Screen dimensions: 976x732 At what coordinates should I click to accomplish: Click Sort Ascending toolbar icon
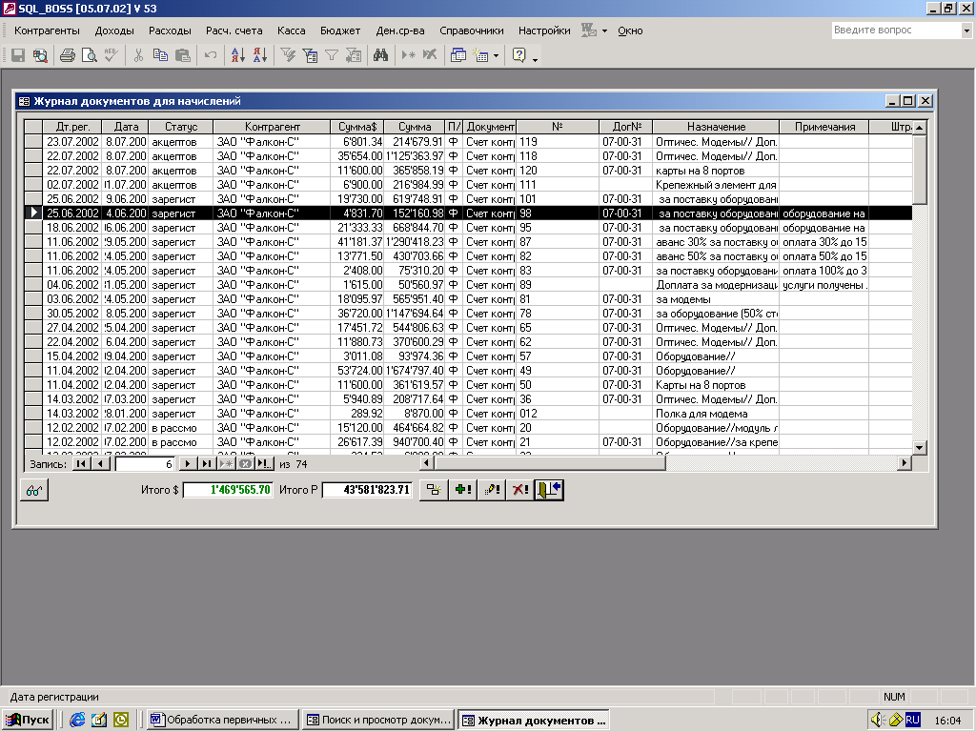[237, 55]
